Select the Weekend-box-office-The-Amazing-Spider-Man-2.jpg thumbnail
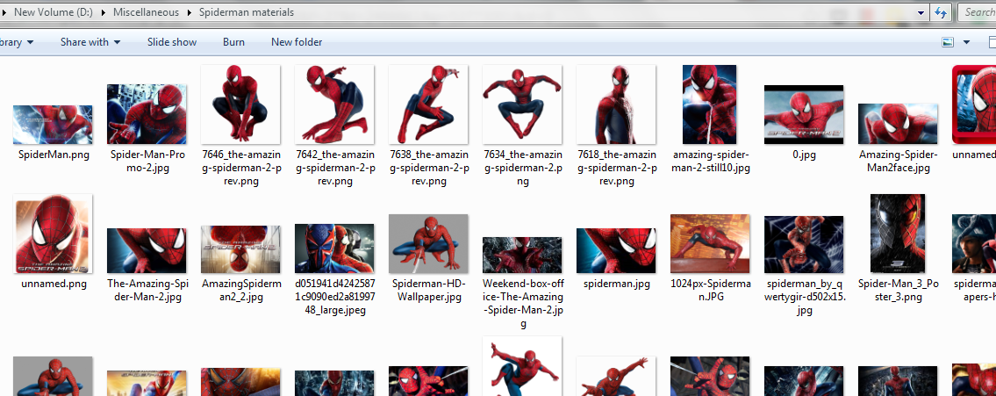 click(x=522, y=256)
